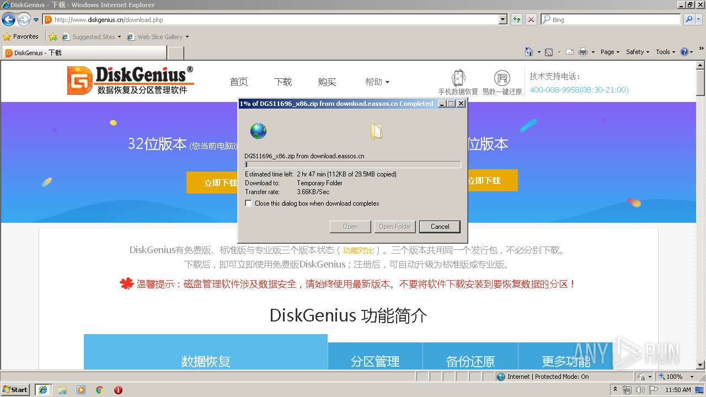Click Internet Protected Mode status text
Viewport: 706px width, 397px height.
tap(548, 377)
